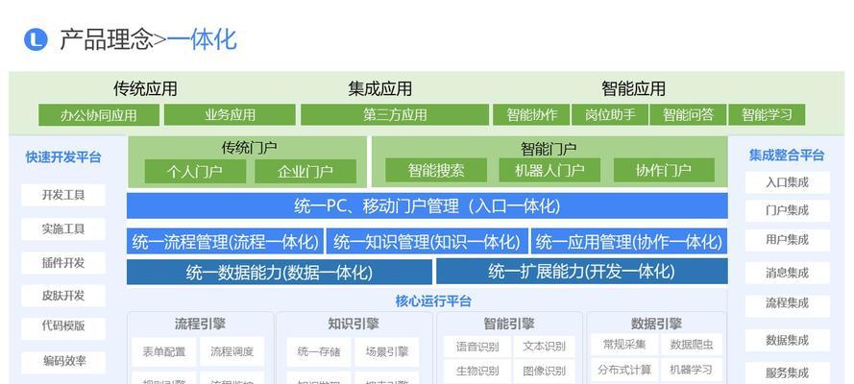Select the 常规采集 item
The height and width of the screenshot is (384, 854).
(x=624, y=345)
